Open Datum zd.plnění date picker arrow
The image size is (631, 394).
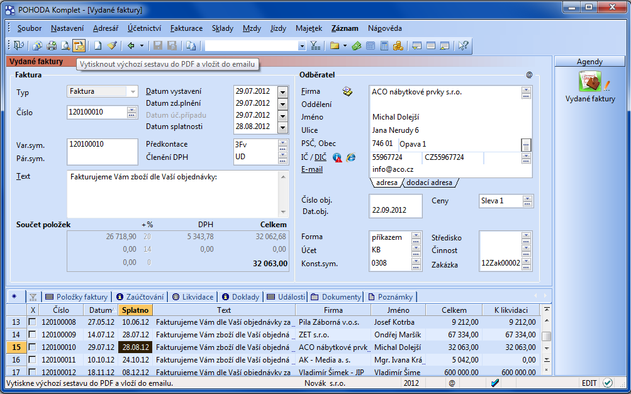point(282,104)
